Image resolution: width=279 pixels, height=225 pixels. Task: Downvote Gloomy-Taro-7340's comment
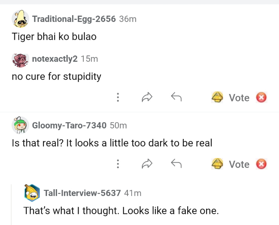(261, 164)
